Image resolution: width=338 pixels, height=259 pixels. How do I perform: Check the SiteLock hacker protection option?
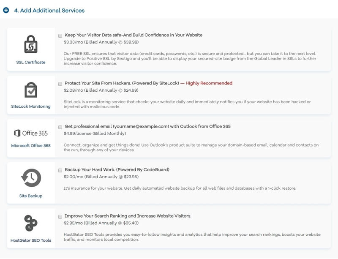(60, 84)
